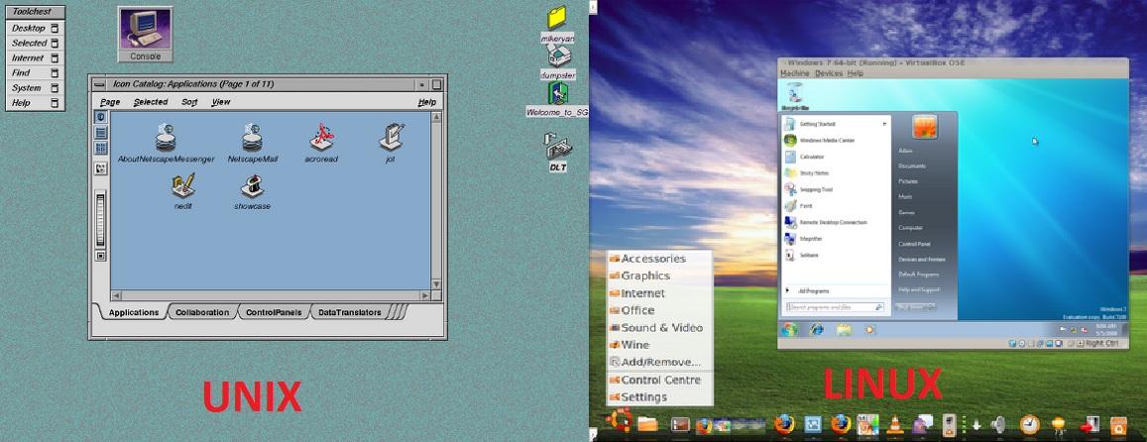Screen dimensions: 1147x442
Task: Open the Sort menu in Icon Catalog
Action: (189, 102)
